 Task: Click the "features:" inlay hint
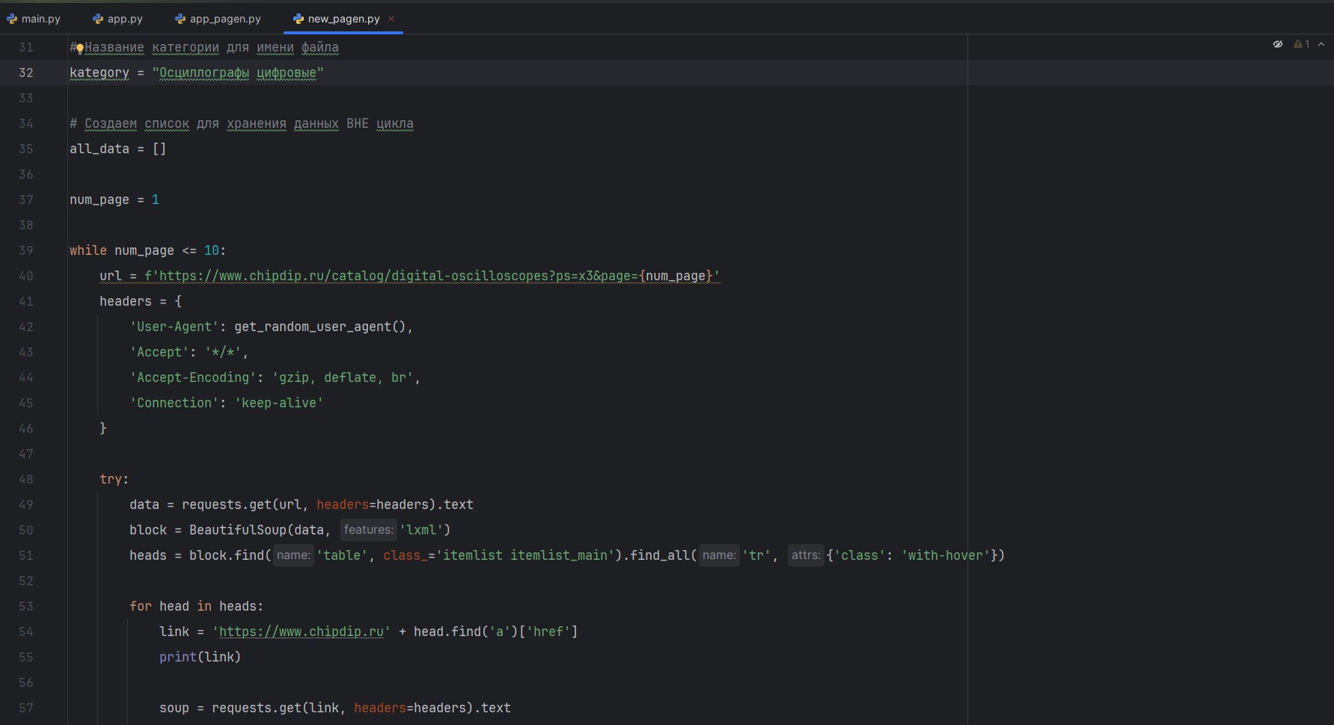coord(368,530)
